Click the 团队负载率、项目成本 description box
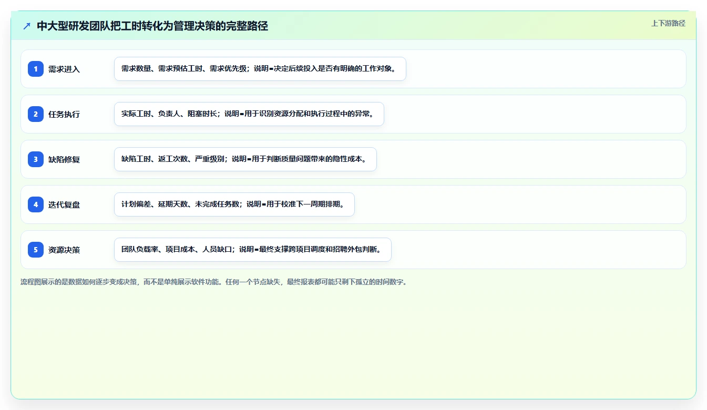 pos(253,250)
